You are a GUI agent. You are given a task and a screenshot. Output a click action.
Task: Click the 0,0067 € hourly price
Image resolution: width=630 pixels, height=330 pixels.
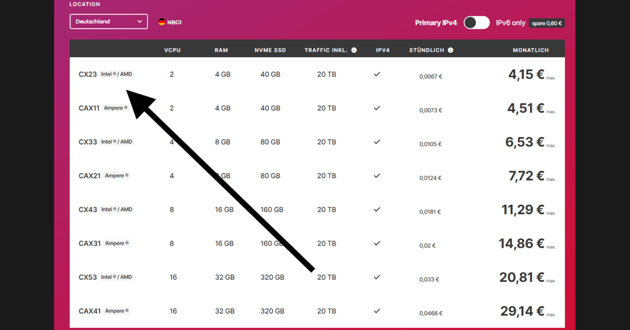click(x=431, y=76)
